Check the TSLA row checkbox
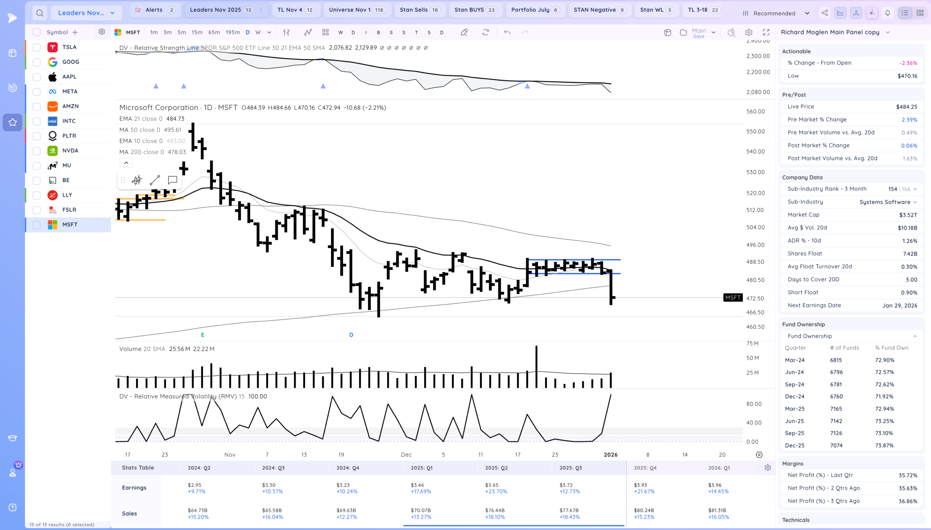The image size is (931, 530). click(x=36, y=47)
